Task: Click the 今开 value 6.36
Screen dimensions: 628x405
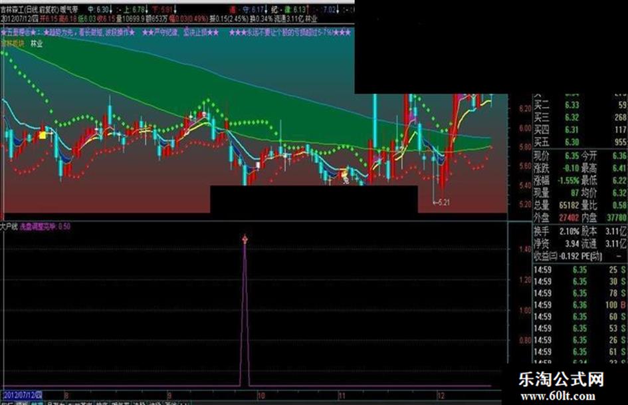Action: tap(619, 156)
